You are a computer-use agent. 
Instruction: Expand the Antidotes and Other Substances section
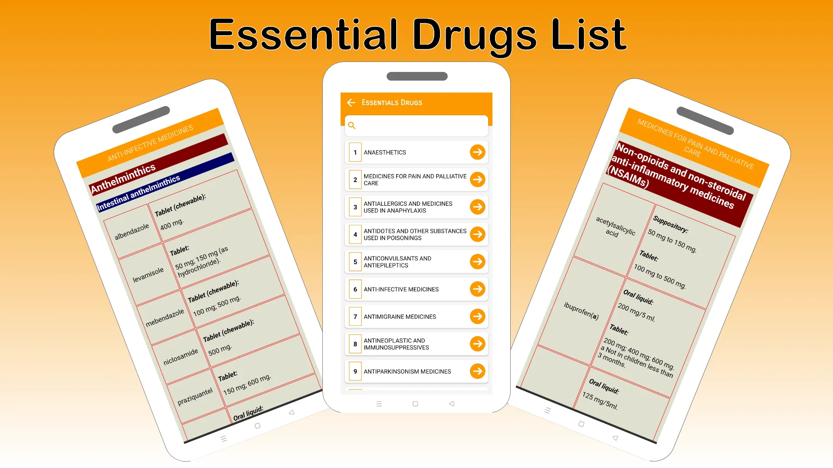[x=478, y=234]
